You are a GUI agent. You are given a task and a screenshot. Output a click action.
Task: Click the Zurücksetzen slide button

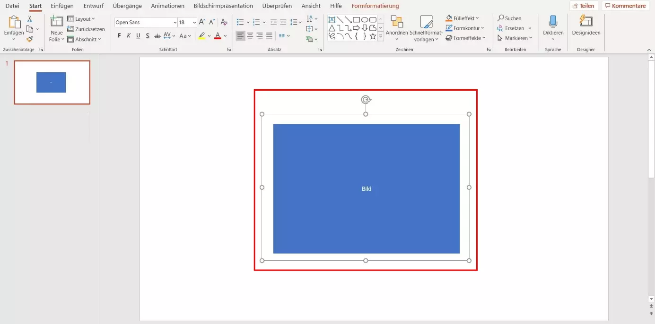point(86,29)
